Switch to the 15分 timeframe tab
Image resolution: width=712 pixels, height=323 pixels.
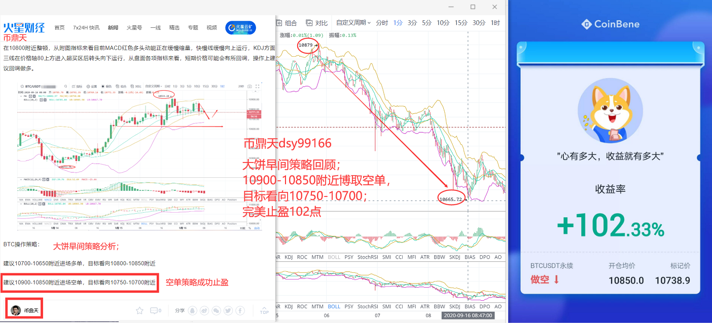coord(461,22)
